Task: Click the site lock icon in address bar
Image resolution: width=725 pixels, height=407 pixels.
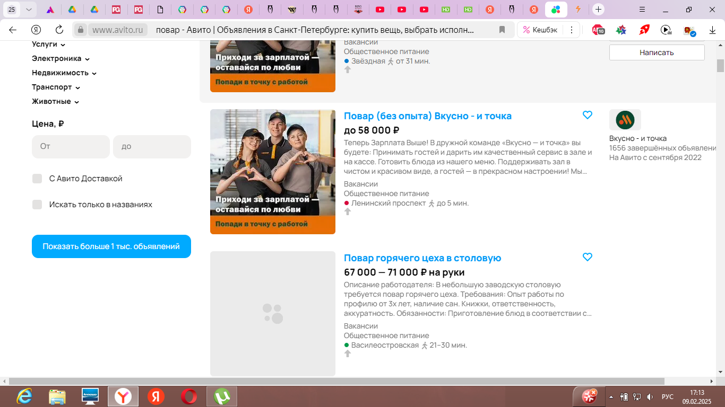Action: point(80,30)
